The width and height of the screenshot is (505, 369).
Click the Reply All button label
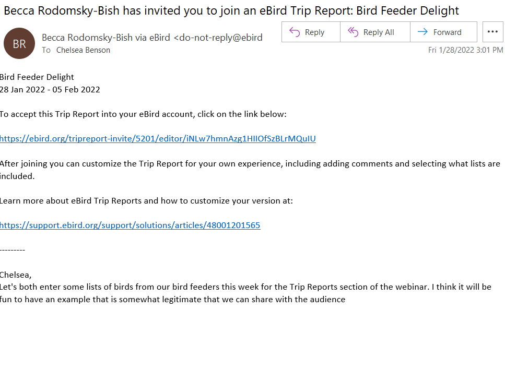tap(379, 32)
